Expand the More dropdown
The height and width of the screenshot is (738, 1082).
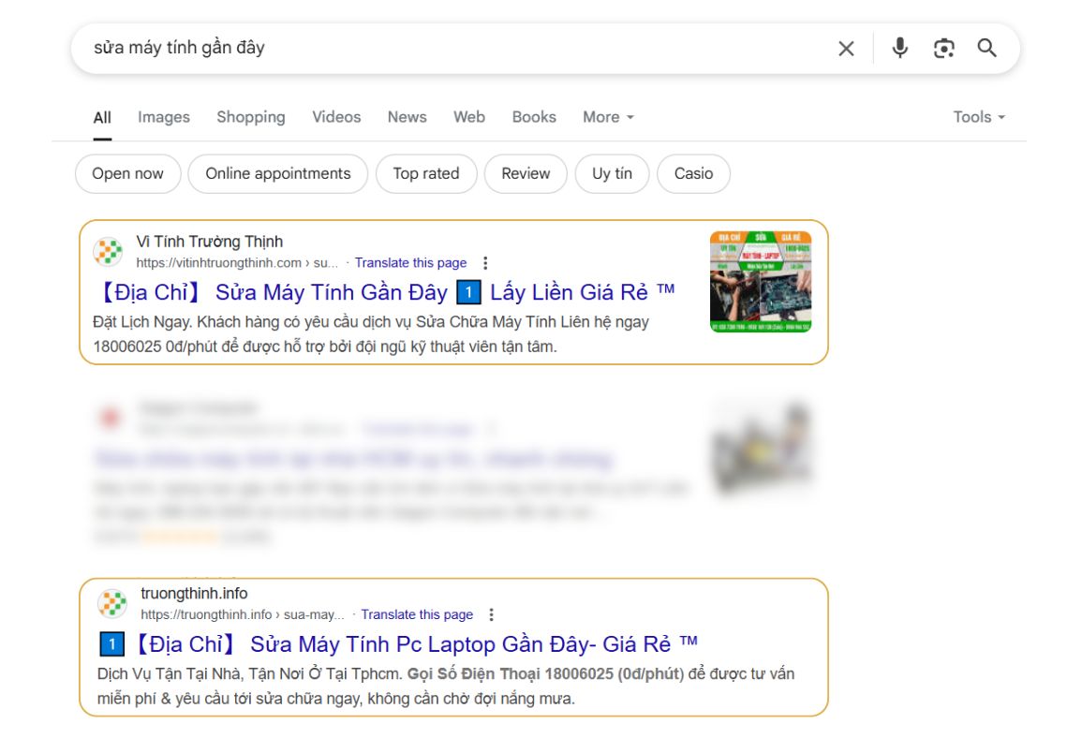pyautogui.click(x=608, y=117)
